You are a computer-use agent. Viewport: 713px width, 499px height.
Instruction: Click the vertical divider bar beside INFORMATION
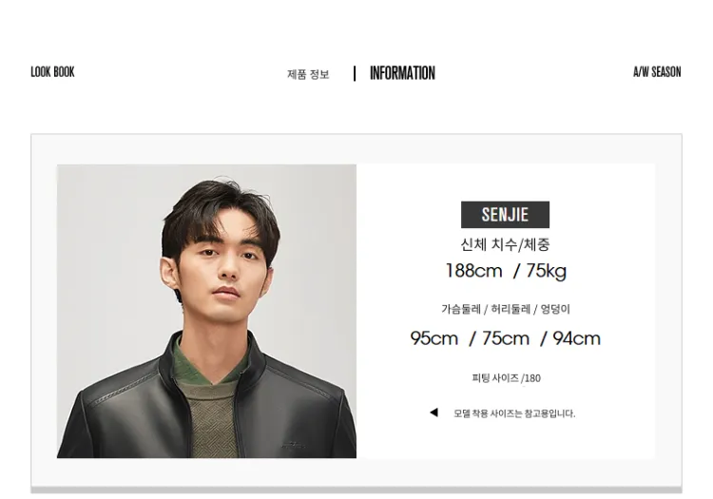pyautogui.click(x=355, y=73)
